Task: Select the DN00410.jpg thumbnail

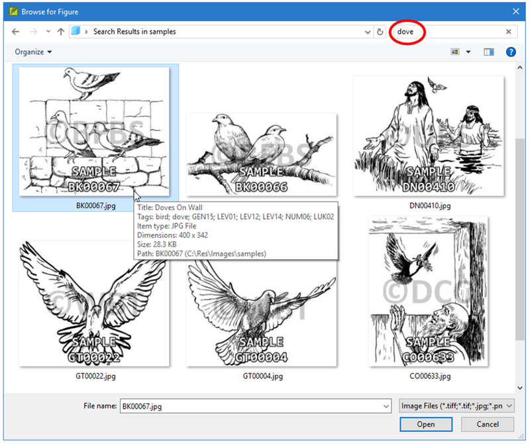Action: [x=429, y=136]
